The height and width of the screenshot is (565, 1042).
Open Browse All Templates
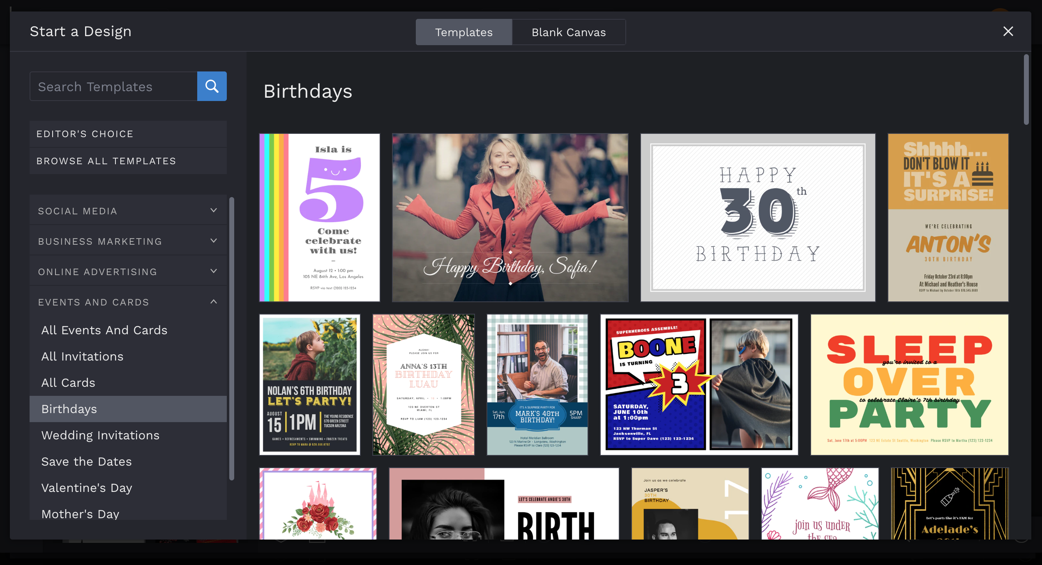128,161
